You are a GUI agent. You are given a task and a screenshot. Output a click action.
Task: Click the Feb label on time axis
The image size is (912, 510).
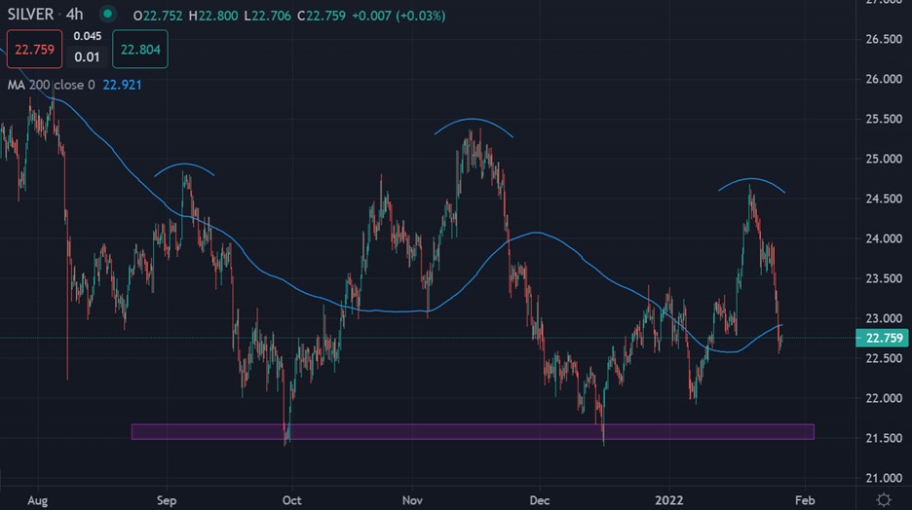pos(804,498)
